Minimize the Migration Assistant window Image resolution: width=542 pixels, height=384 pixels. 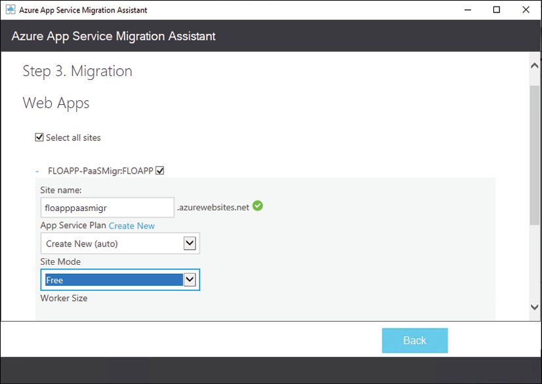(x=468, y=10)
